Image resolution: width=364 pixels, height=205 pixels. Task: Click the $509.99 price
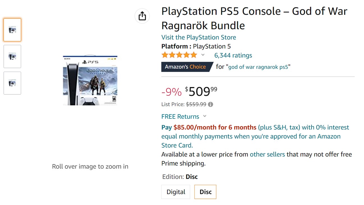201,92
